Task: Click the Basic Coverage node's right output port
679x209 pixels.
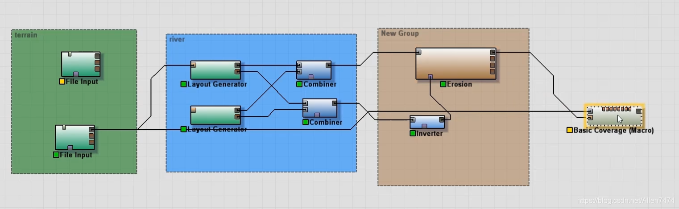Action: click(639, 111)
